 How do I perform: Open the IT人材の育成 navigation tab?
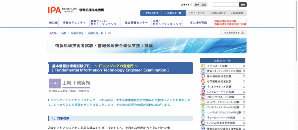point(198,23)
